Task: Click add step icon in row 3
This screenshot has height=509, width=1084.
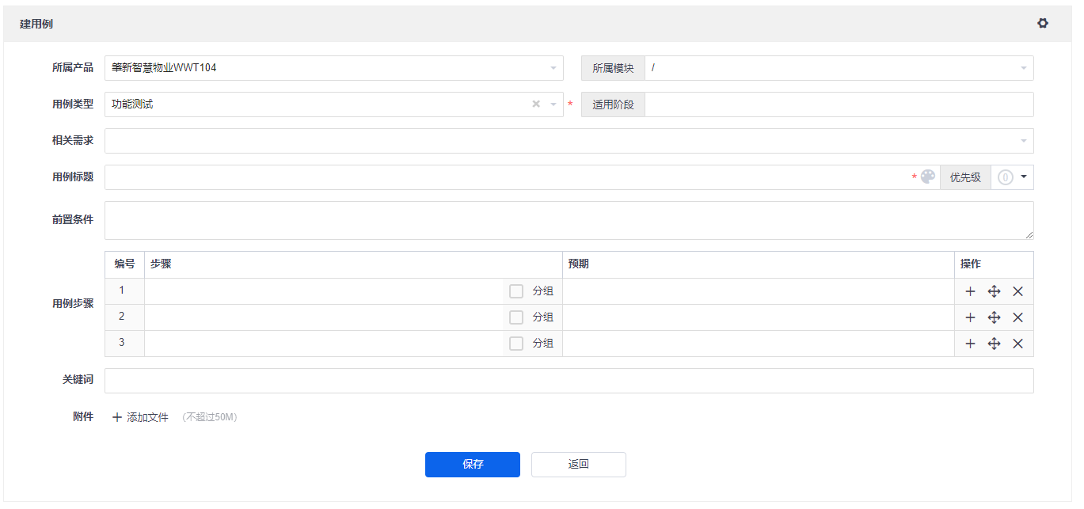Action: click(970, 344)
